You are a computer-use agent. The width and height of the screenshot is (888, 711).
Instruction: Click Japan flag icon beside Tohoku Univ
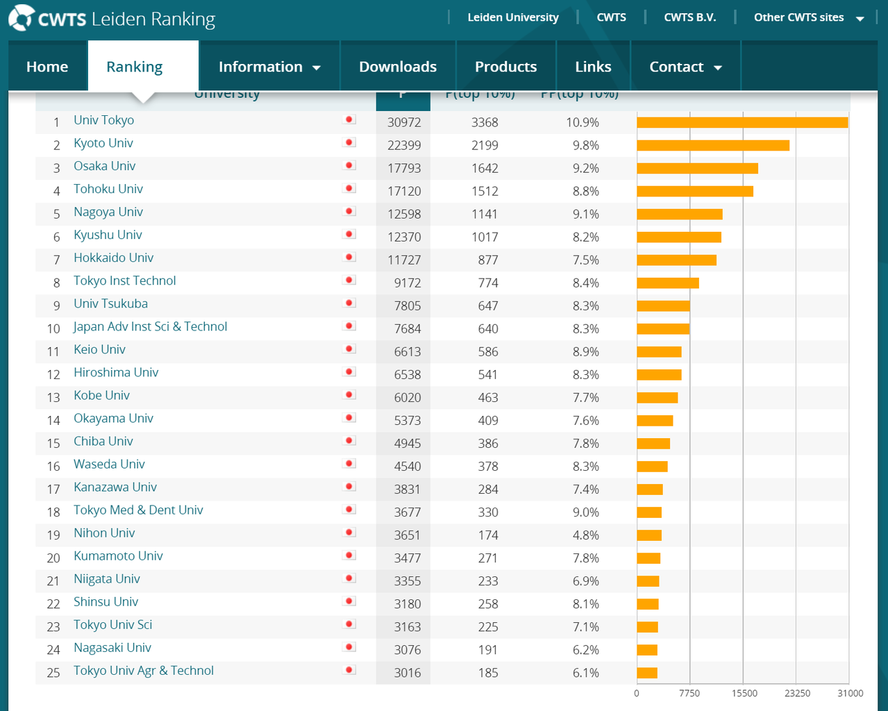pos(350,188)
